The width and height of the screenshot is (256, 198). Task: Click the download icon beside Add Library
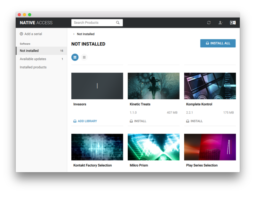point(75,121)
